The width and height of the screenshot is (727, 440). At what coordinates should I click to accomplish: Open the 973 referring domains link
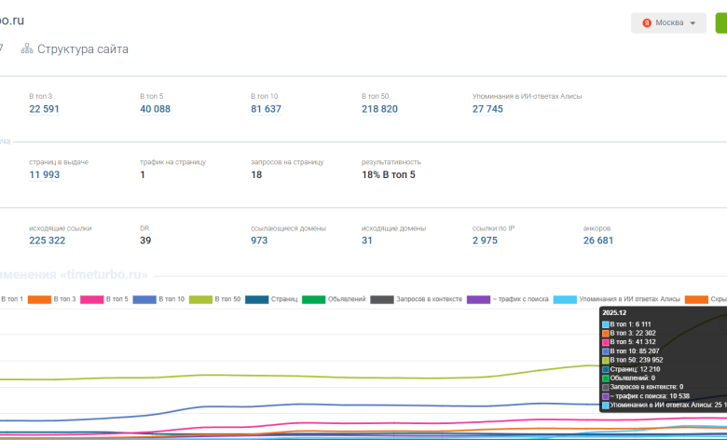259,241
